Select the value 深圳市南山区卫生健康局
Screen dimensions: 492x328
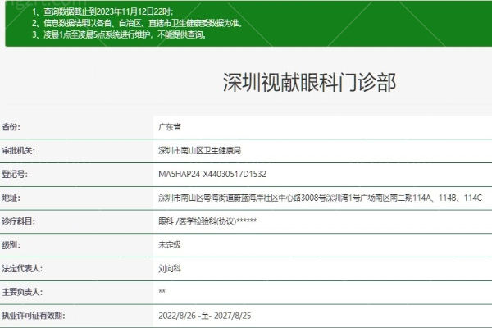[x=199, y=151]
